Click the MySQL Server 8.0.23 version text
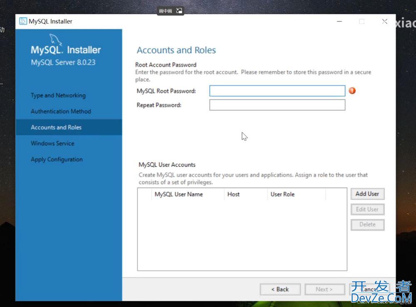Screen dimensions: 416x307 63,62
